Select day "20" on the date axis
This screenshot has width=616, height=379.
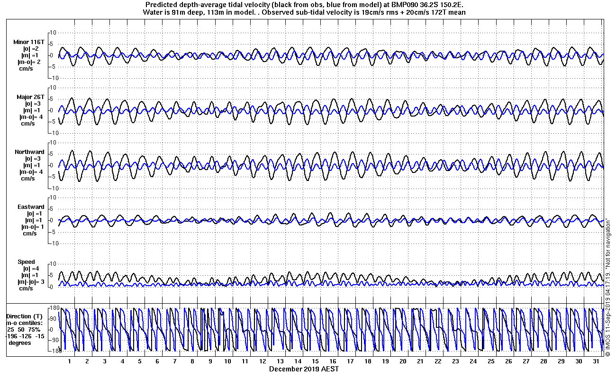coord(403,361)
